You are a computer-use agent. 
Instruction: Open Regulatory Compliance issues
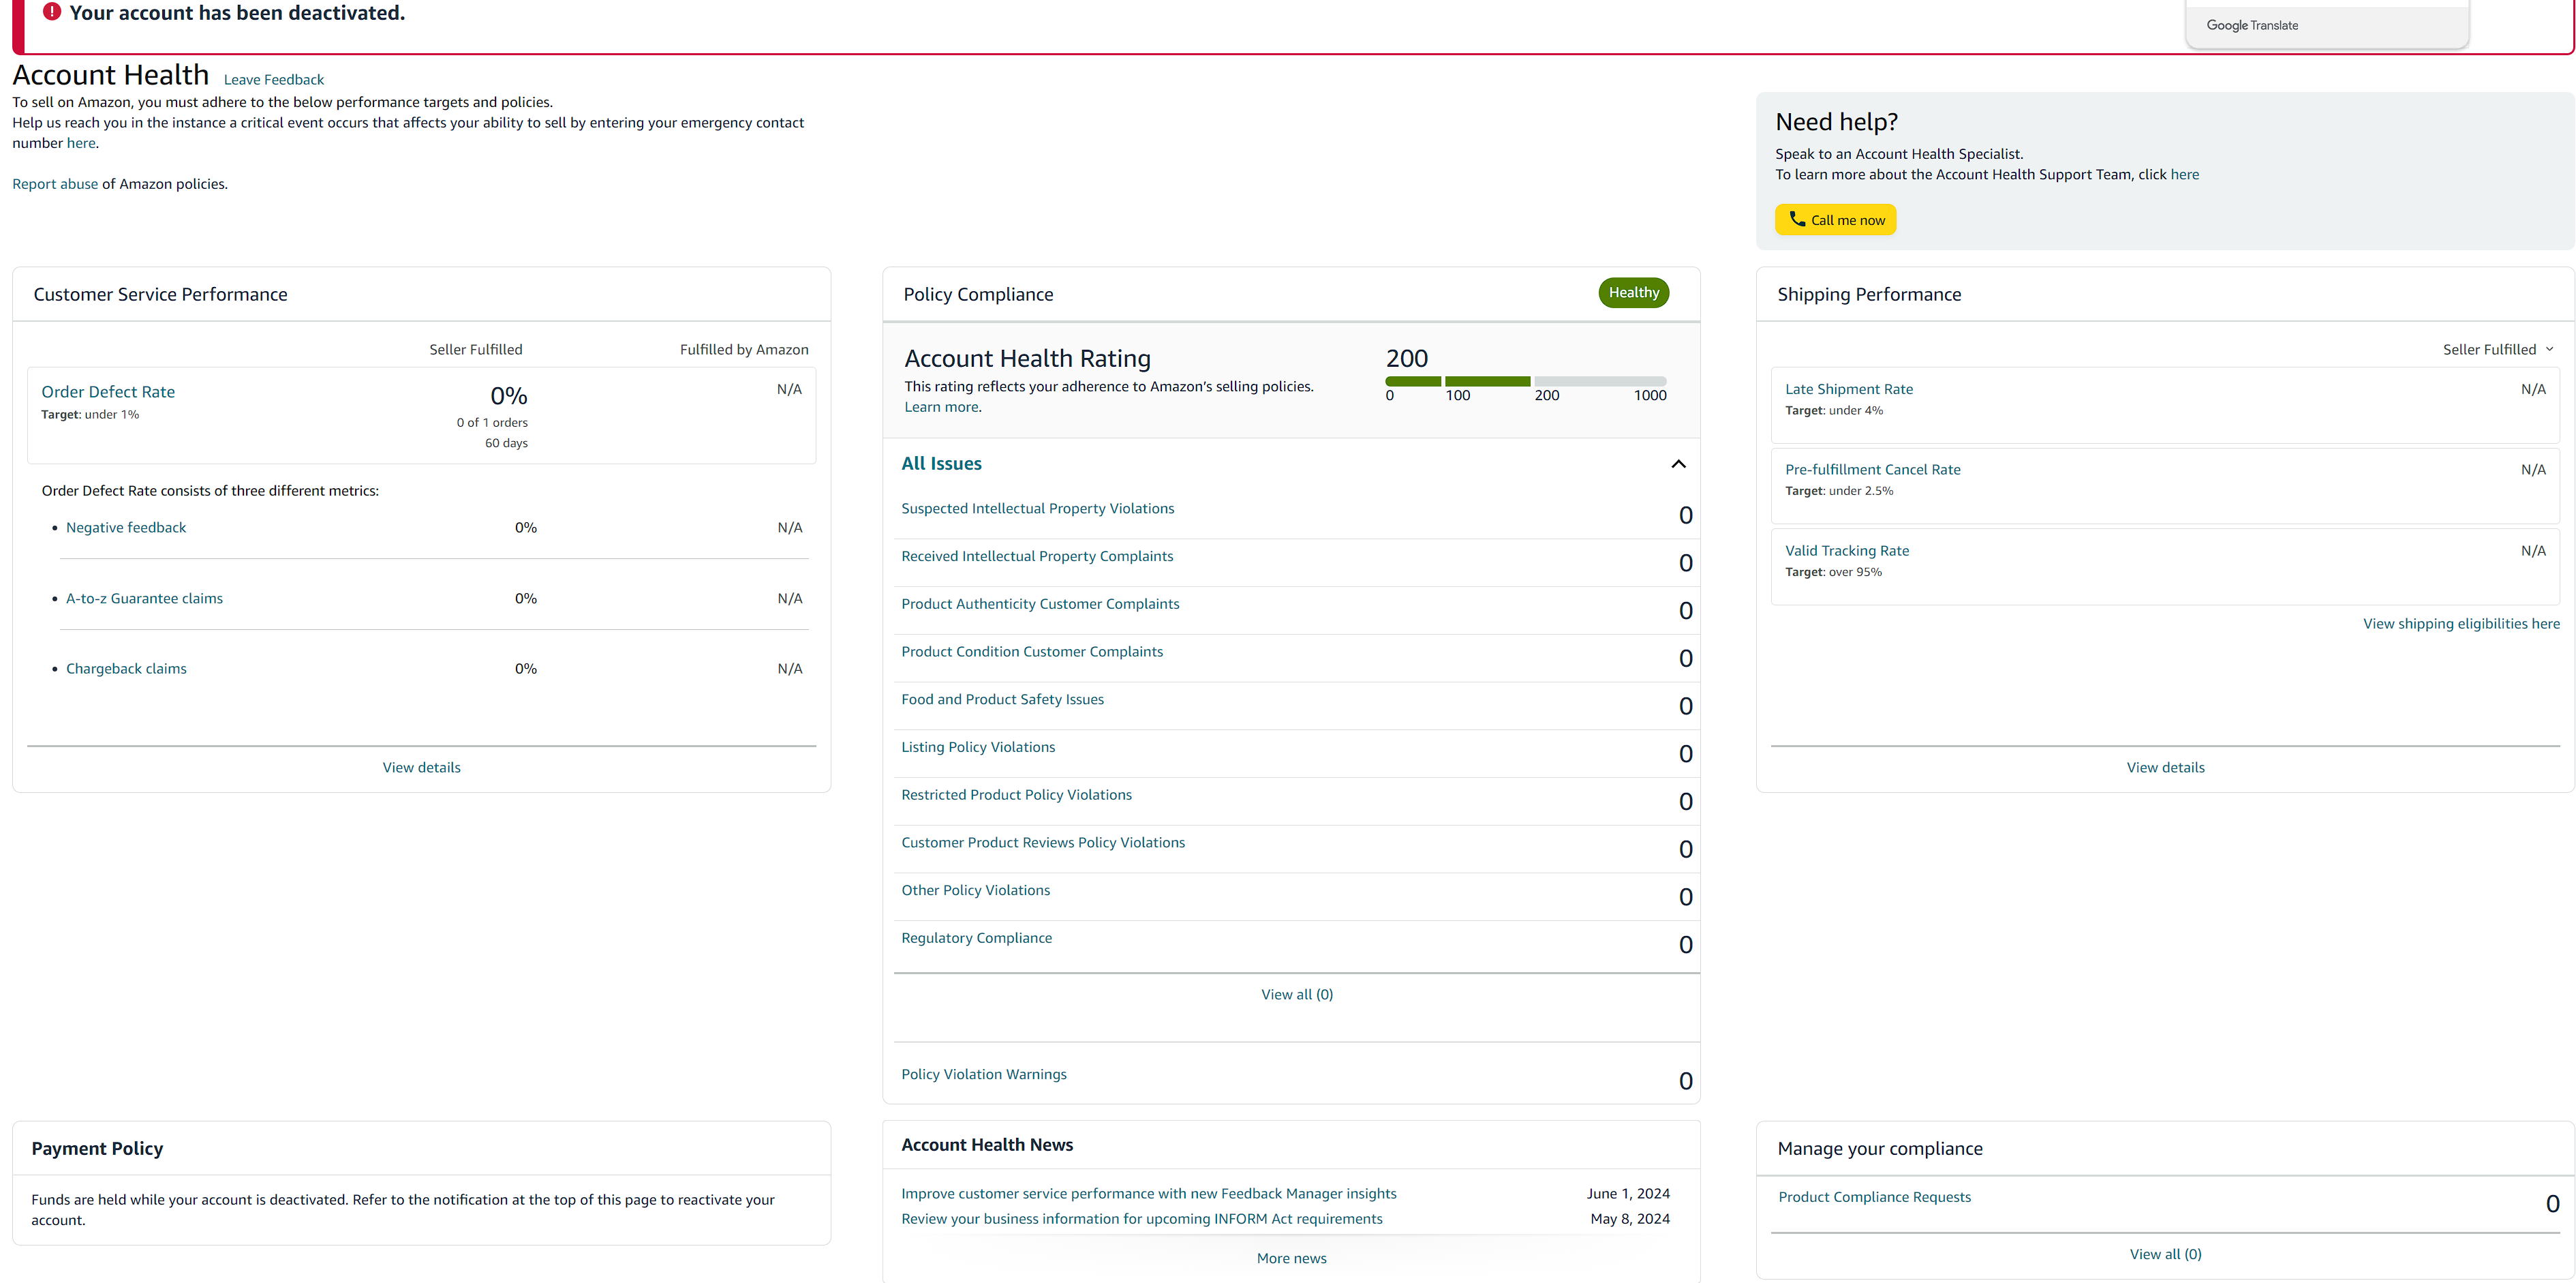tap(976, 938)
